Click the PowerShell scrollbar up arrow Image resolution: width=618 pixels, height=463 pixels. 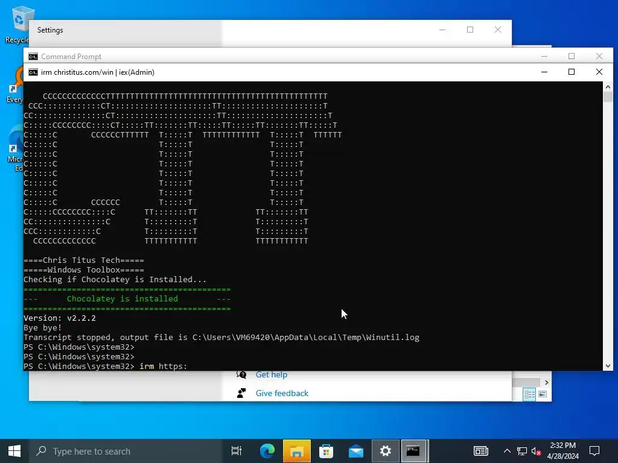click(608, 87)
